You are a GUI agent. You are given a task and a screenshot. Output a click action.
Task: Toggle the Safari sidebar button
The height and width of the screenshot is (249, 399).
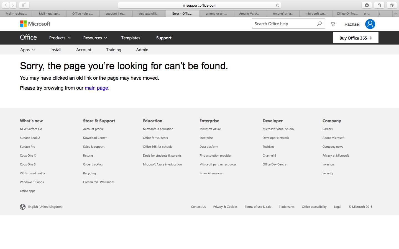pos(24,5)
